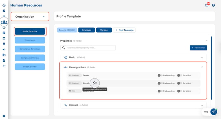Click the AI sparkle assistant icon
The width and height of the screenshot is (221, 119).
pos(214,112)
